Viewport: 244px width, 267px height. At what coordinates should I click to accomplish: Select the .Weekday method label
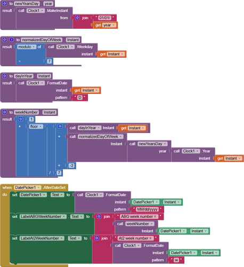pos(85,47)
